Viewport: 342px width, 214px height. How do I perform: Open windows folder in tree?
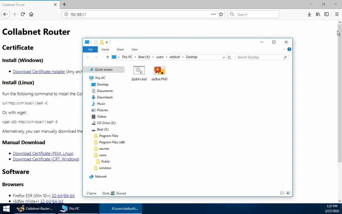coord(105,168)
